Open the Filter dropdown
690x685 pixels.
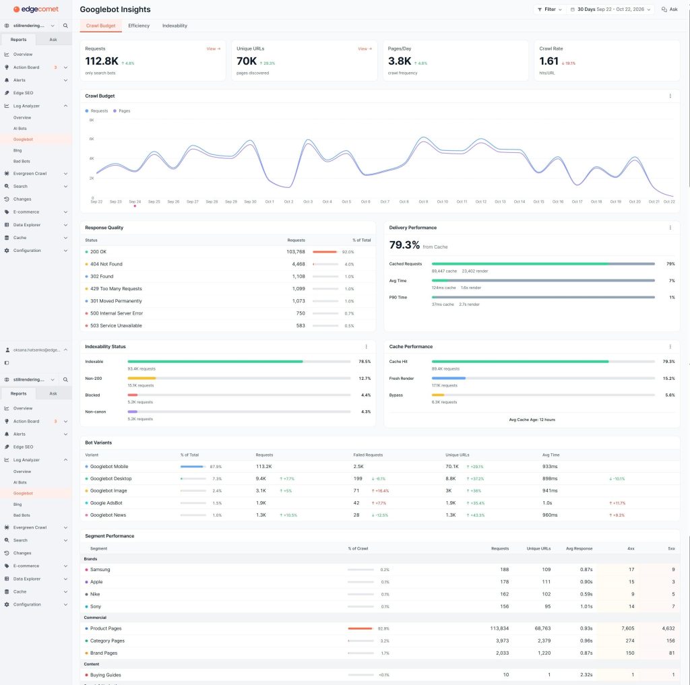550,9
